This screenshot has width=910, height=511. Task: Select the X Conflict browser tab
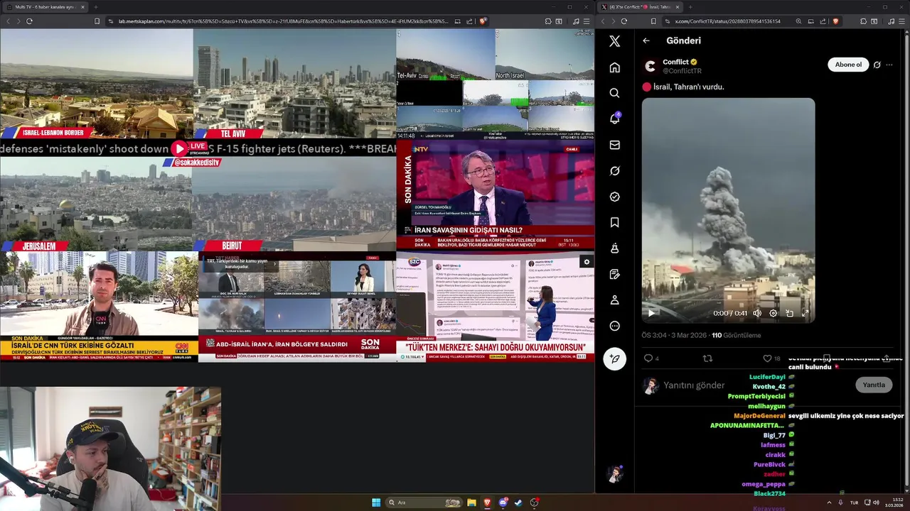pos(640,7)
